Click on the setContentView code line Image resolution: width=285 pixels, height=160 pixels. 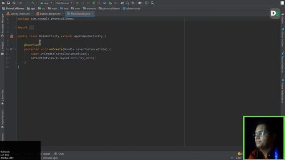point(63,58)
